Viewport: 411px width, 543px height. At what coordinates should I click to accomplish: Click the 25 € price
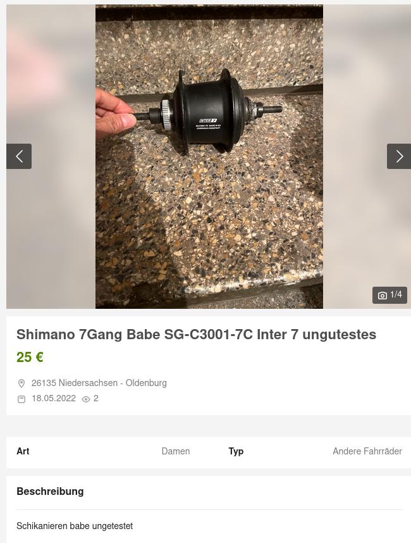point(30,357)
